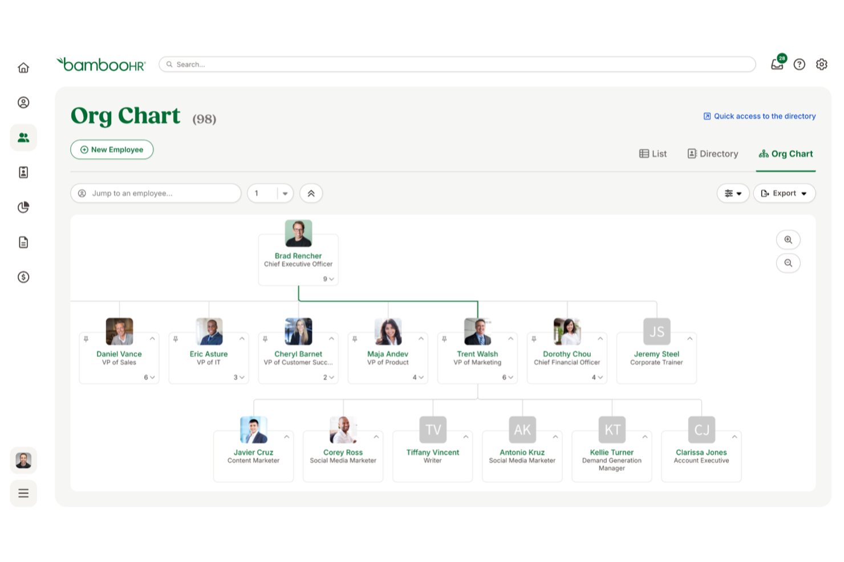Zoom out on the org chart

coord(788,263)
